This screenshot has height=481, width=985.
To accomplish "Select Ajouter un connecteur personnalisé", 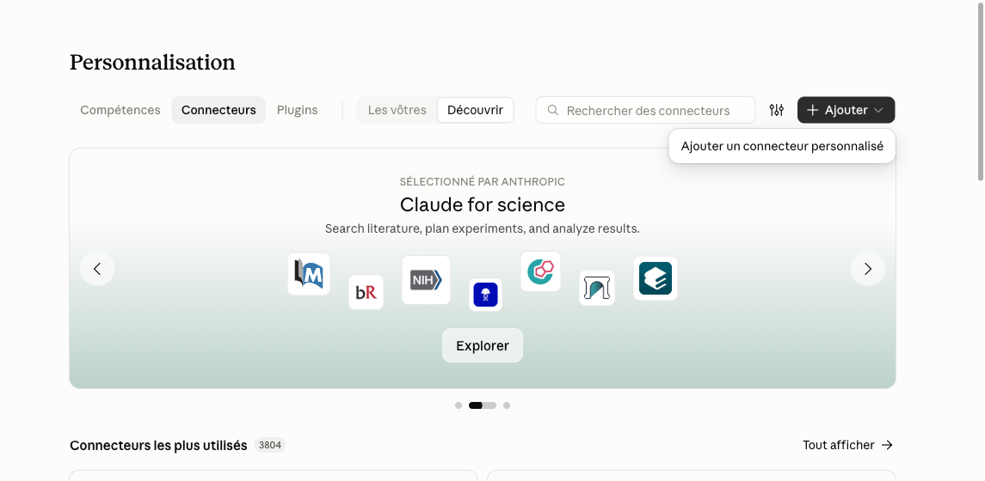I will pos(782,146).
